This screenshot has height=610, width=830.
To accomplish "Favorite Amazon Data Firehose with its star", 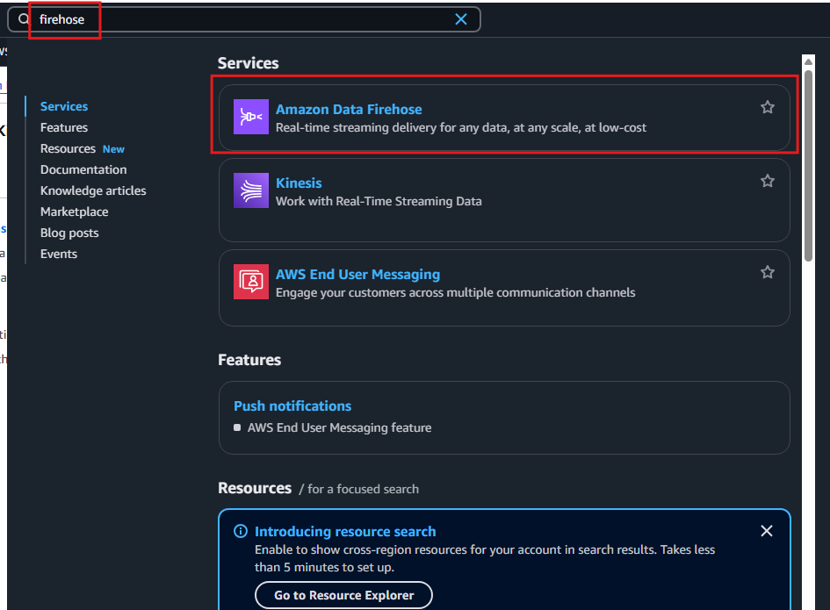I will (x=767, y=107).
